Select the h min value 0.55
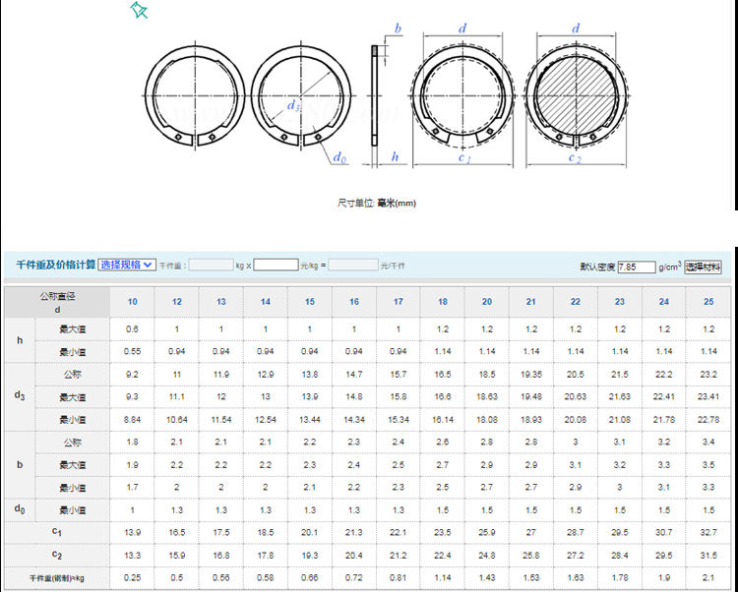This screenshot has height=592, width=738. coord(133,351)
